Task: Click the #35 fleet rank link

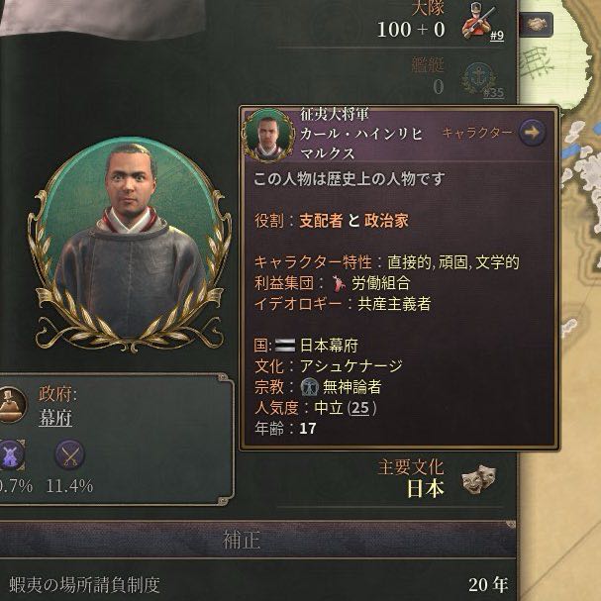Action: [493, 92]
